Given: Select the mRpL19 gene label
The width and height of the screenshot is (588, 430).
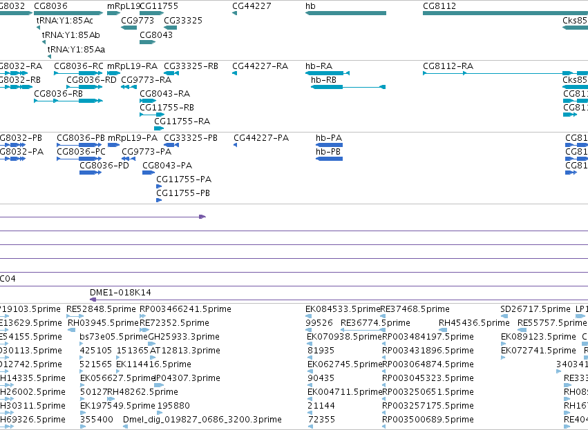Looking at the screenshot, I should 124,6.
